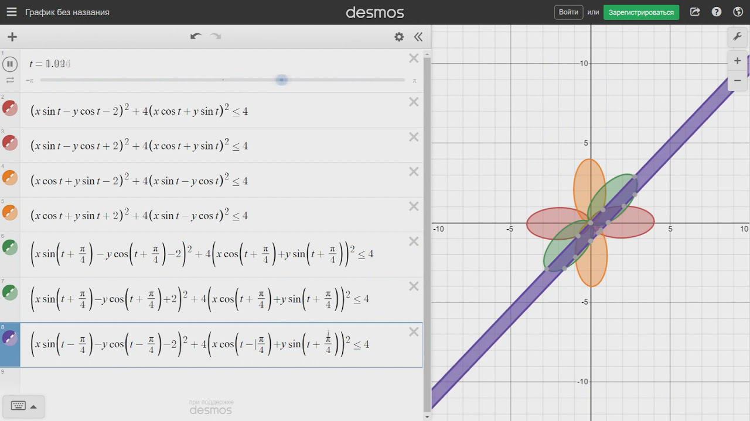Image resolution: width=750 pixels, height=421 pixels.
Task: Toggle visibility of purple expression 8
Action: (x=10, y=338)
